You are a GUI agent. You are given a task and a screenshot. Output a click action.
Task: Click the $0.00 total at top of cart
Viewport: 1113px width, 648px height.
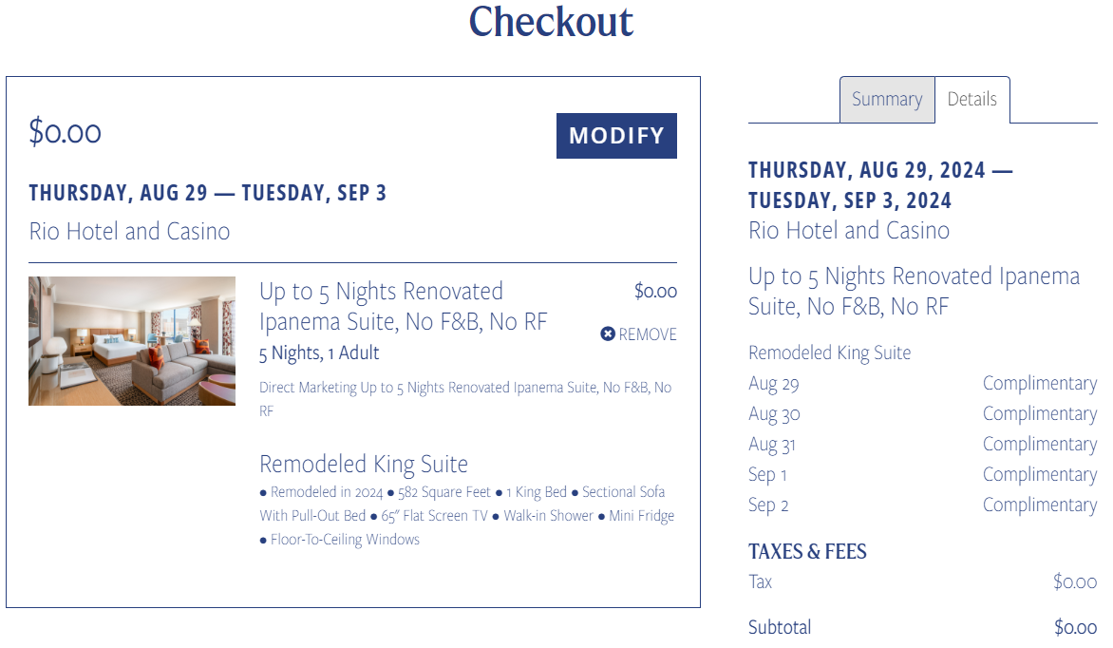pos(65,132)
